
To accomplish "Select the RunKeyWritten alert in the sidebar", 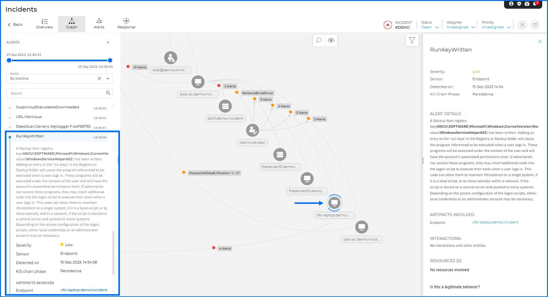I will [30, 136].
